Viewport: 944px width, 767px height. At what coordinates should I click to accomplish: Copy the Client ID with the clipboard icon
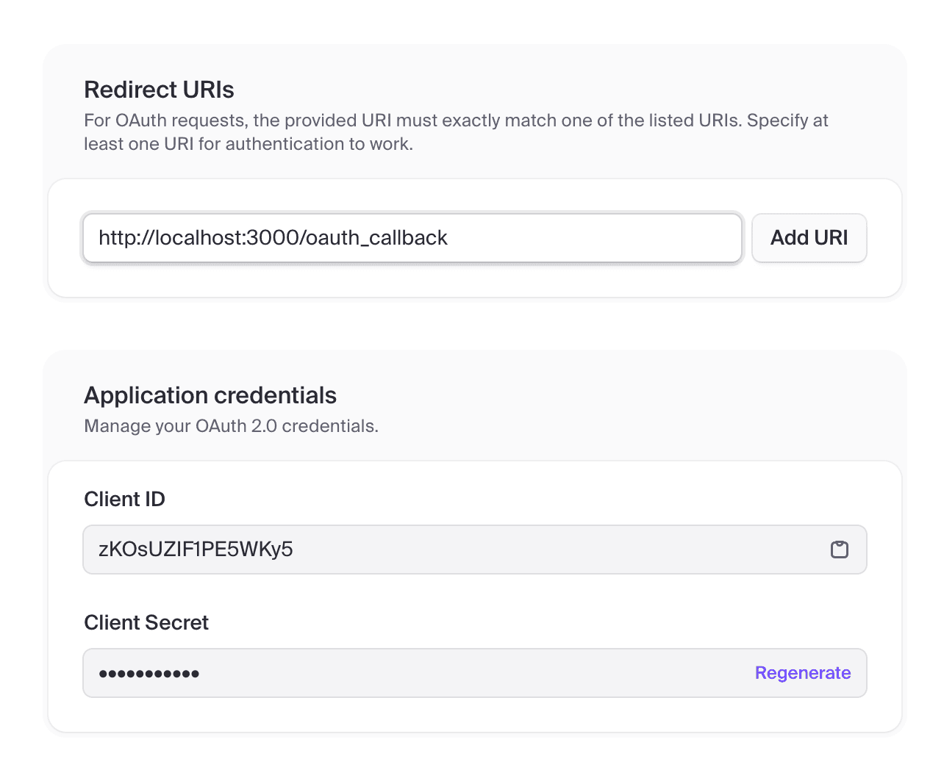(839, 550)
